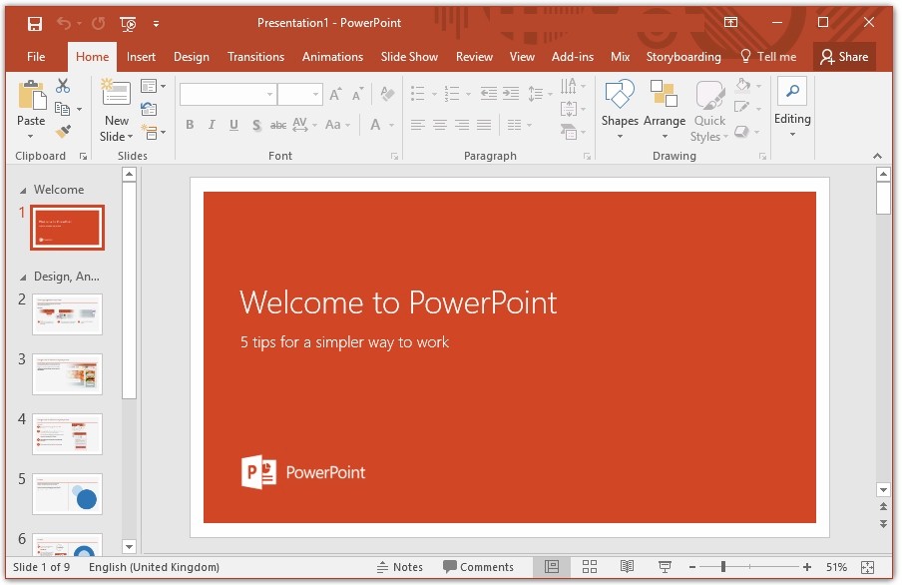Start slideshow from beginning icon in title bar
This screenshot has height=585, width=902.
[x=128, y=24]
